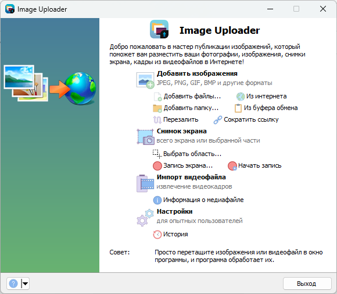Click the Из интернета globe icon
This screenshot has height=294, width=337.
[x=241, y=97]
